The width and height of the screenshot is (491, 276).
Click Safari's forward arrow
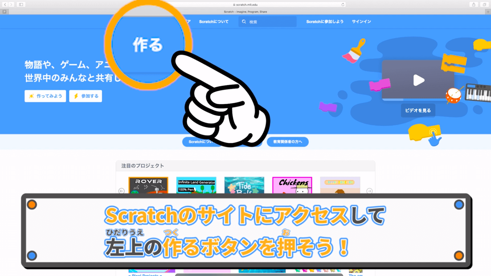tap(11, 4)
